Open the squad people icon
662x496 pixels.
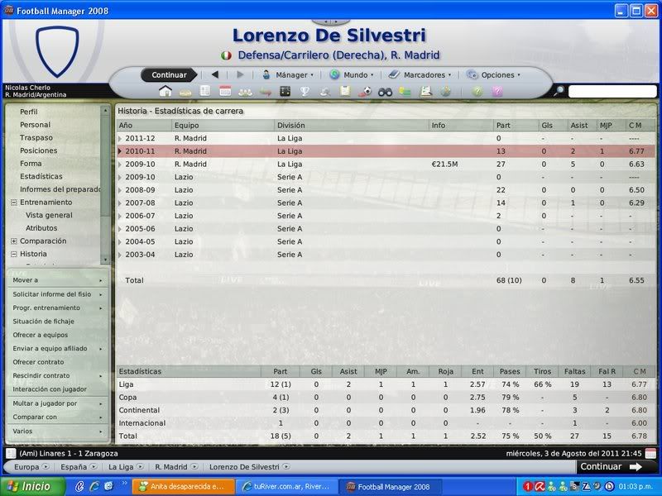click(x=245, y=92)
